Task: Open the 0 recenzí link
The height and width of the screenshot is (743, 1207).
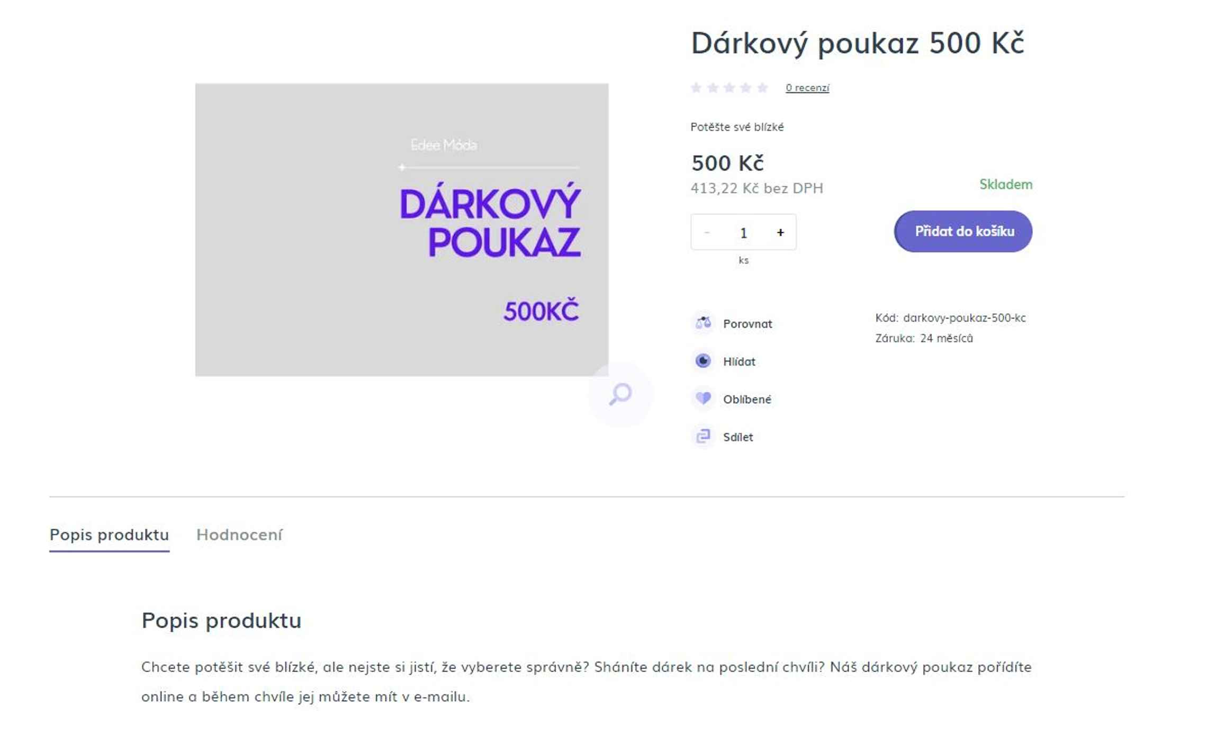Action: [807, 88]
